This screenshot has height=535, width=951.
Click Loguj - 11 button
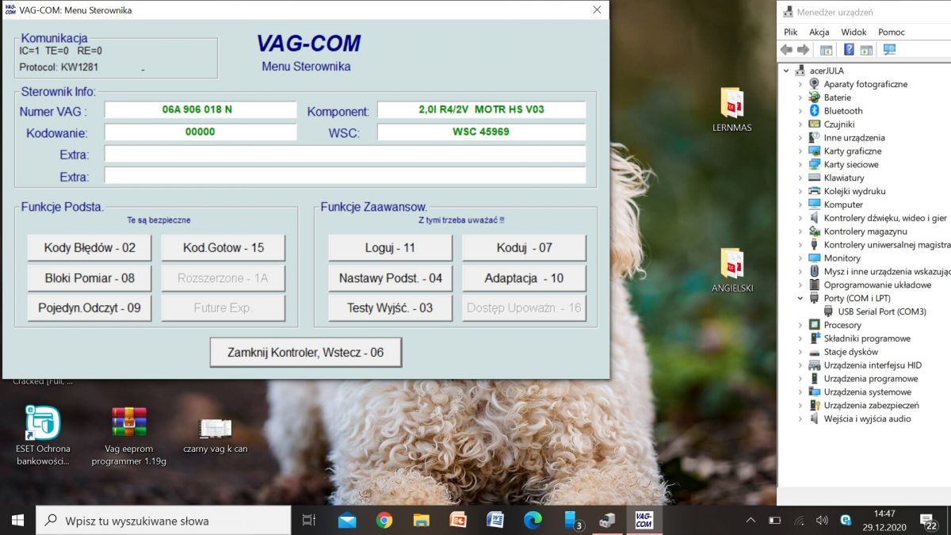coord(390,247)
